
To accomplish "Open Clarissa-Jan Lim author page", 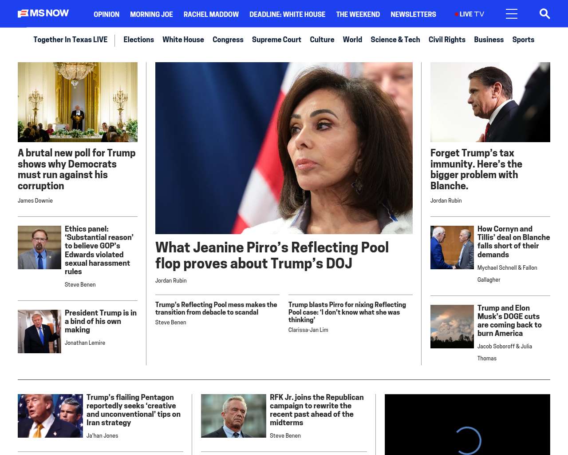I will point(308,330).
